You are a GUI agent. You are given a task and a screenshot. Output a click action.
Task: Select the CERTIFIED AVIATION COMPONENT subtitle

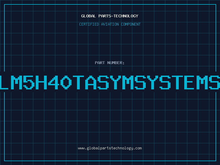click(110, 24)
